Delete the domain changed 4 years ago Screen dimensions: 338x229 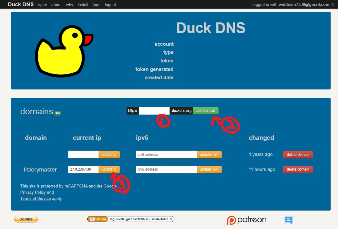pyautogui.click(x=298, y=155)
